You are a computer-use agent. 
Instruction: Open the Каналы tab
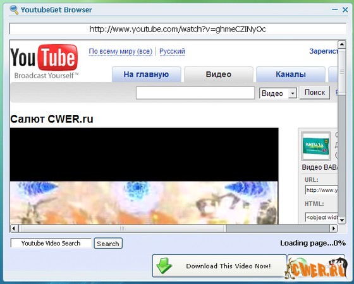point(291,74)
